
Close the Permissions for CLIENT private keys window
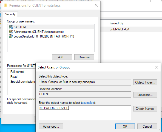pos(96,5)
